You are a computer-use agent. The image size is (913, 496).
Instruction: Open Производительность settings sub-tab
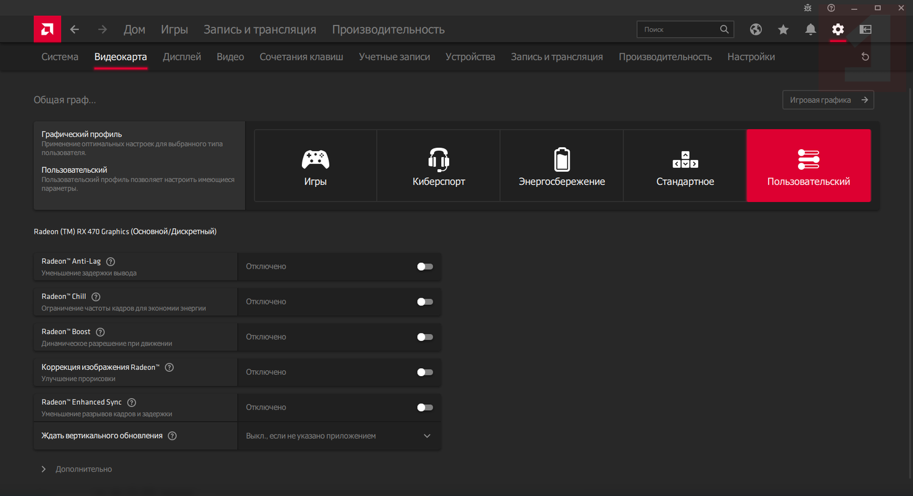tap(665, 57)
